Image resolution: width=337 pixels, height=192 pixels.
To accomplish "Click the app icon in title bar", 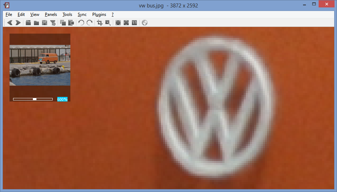I will click(6, 5).
